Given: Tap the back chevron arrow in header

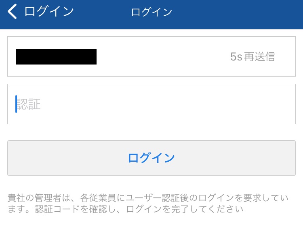Looking at the screenshot, I should 12,12.
